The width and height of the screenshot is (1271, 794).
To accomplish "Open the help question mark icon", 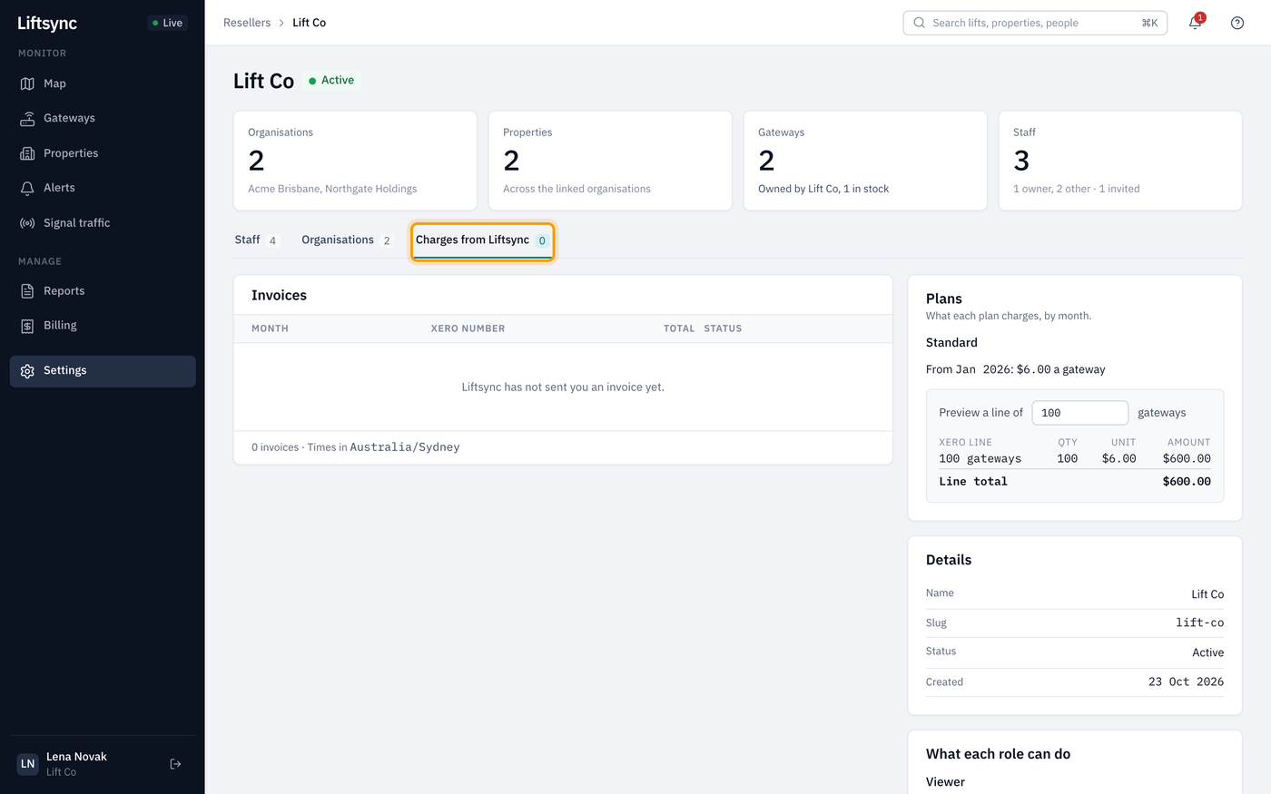I will coord(1237,23).
